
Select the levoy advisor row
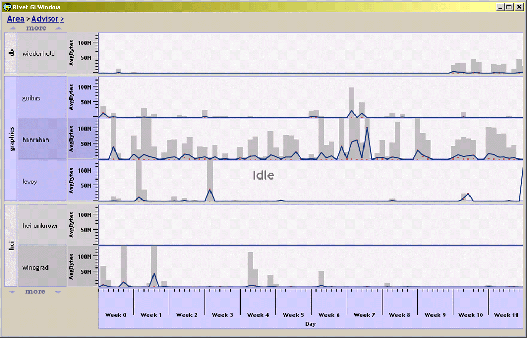[42, 181]
